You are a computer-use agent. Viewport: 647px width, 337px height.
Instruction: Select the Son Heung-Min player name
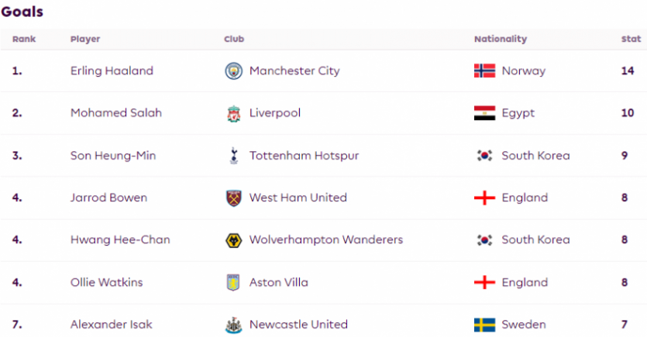click(x=113, y=156)
